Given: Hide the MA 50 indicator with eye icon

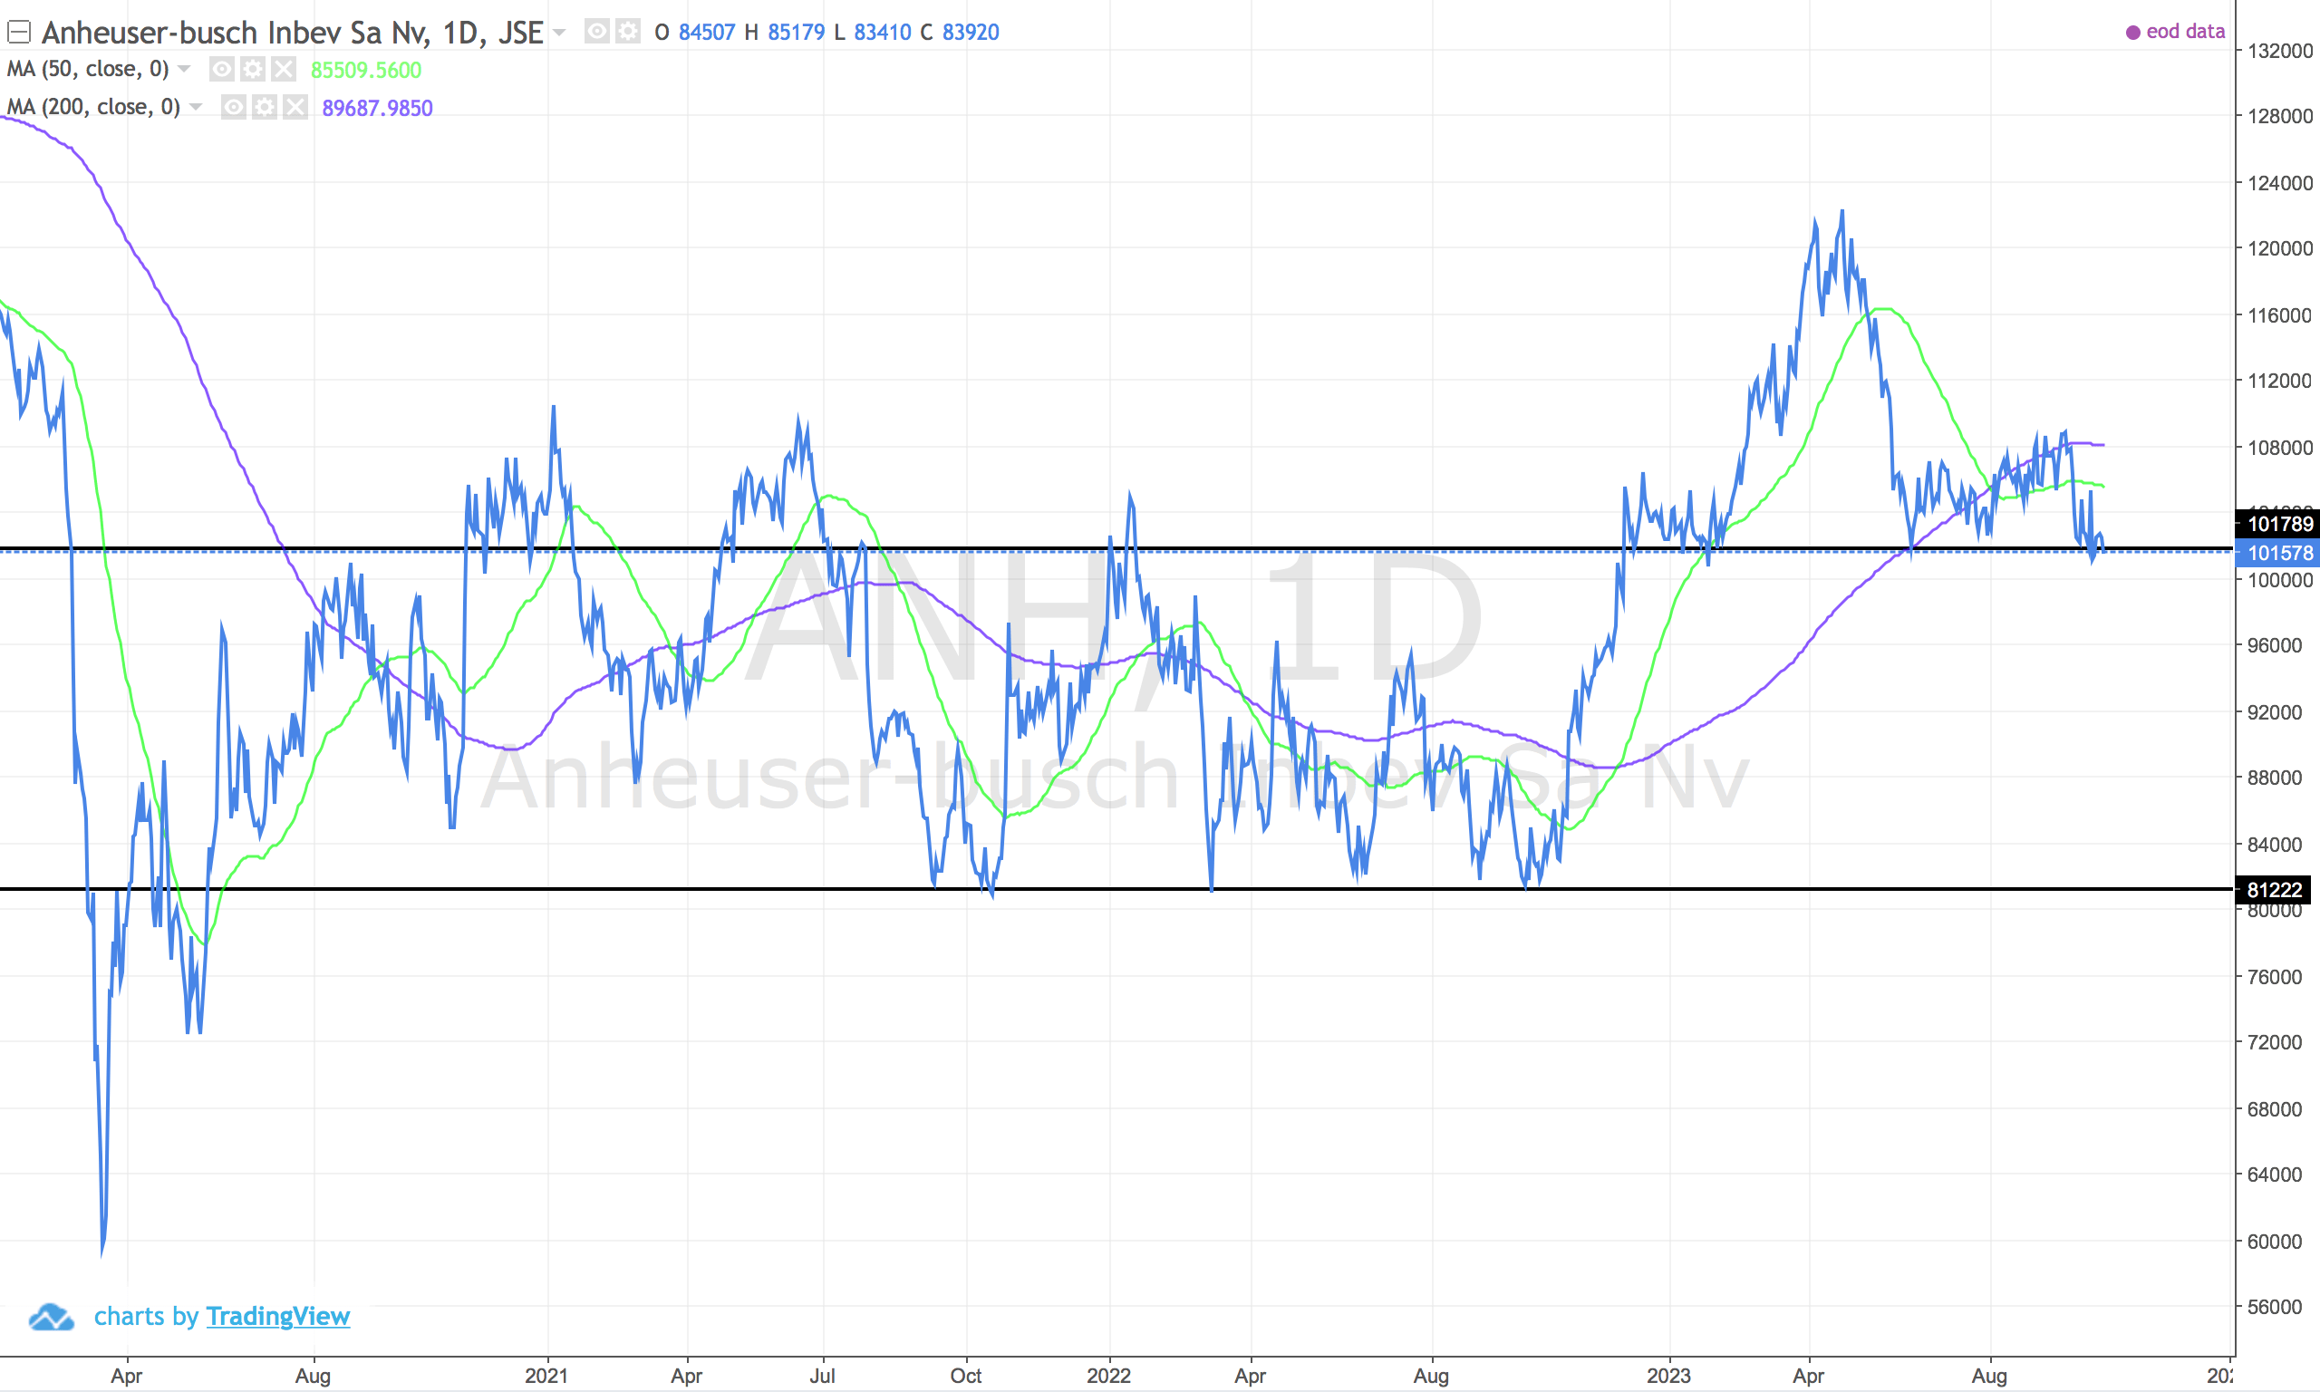Looking at the screenshot, I should 221,69.
